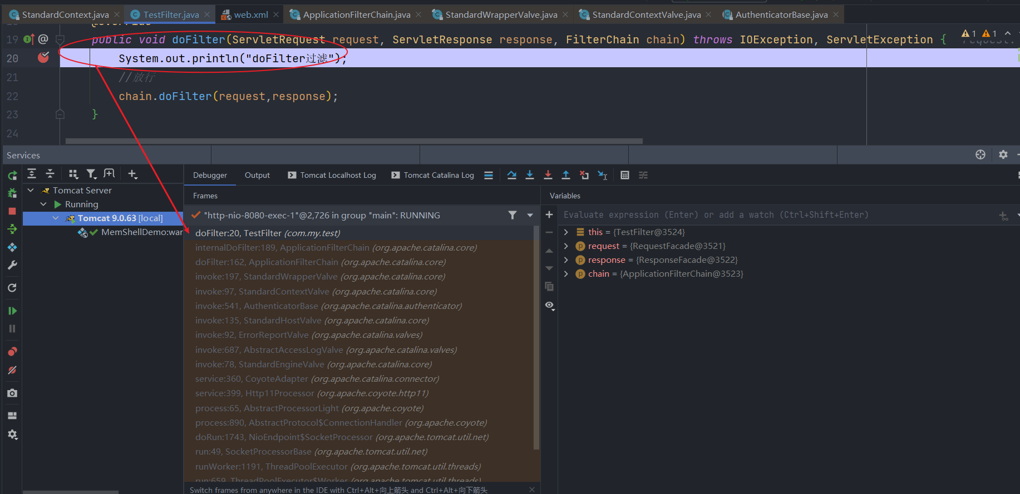1020x494 pixels.
Task: Open debugger settings gear in left sidebar
Action: point(12,435)
